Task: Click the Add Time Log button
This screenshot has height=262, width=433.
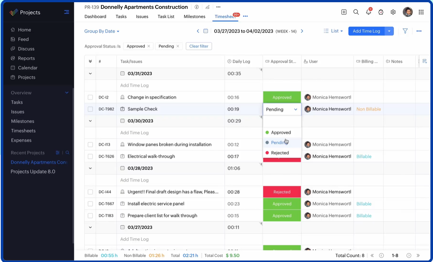Action: tap(366, 31)
